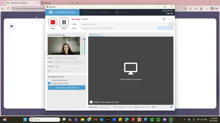Open the Folder selection dropdown
220x123 pixels.
[x=171, y=24]
